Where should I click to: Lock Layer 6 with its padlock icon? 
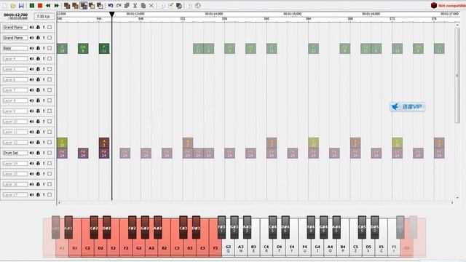click(38, 79)
